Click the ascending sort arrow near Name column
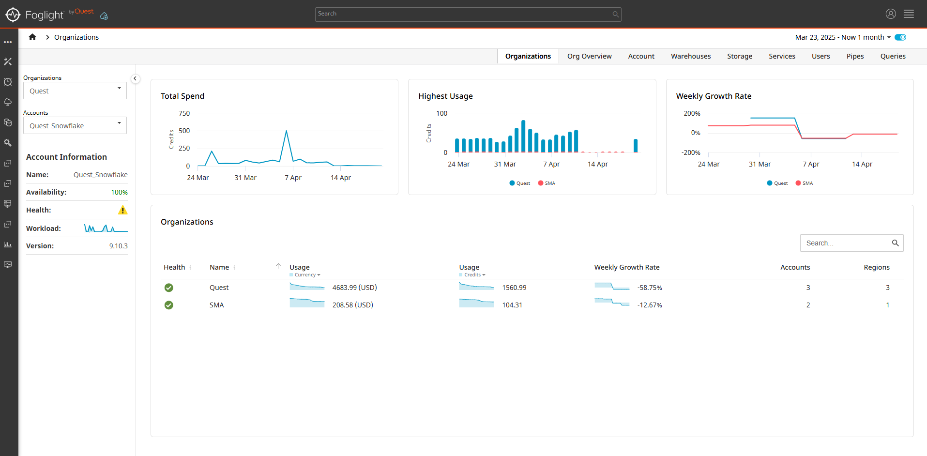The image size is (927, 456). click(x=278, y=266)
